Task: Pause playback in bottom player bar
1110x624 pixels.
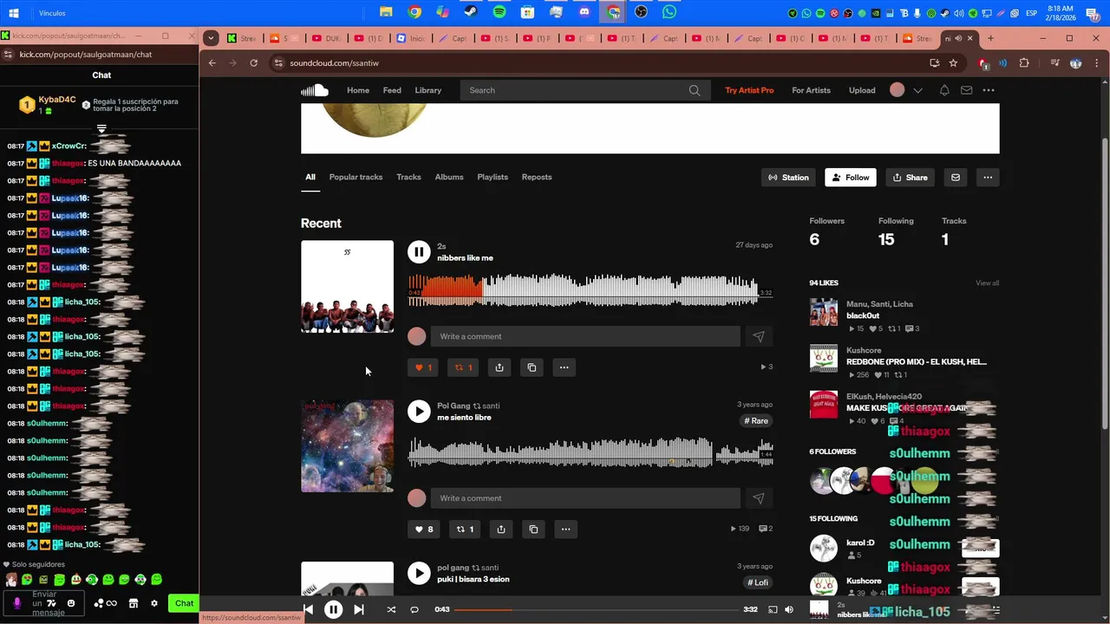Action: (333, 609)
